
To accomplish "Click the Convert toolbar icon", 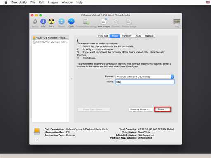I will (x=116, y=23).
